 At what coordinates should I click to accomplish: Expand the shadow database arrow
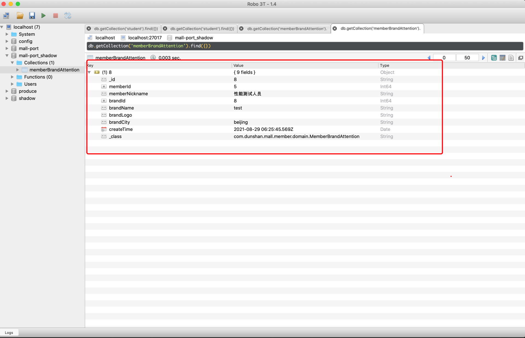7,98
